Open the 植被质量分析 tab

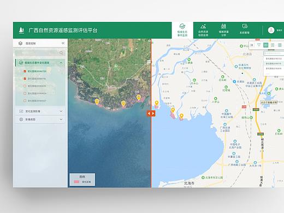pyautogui.click(x=223, y=30)
